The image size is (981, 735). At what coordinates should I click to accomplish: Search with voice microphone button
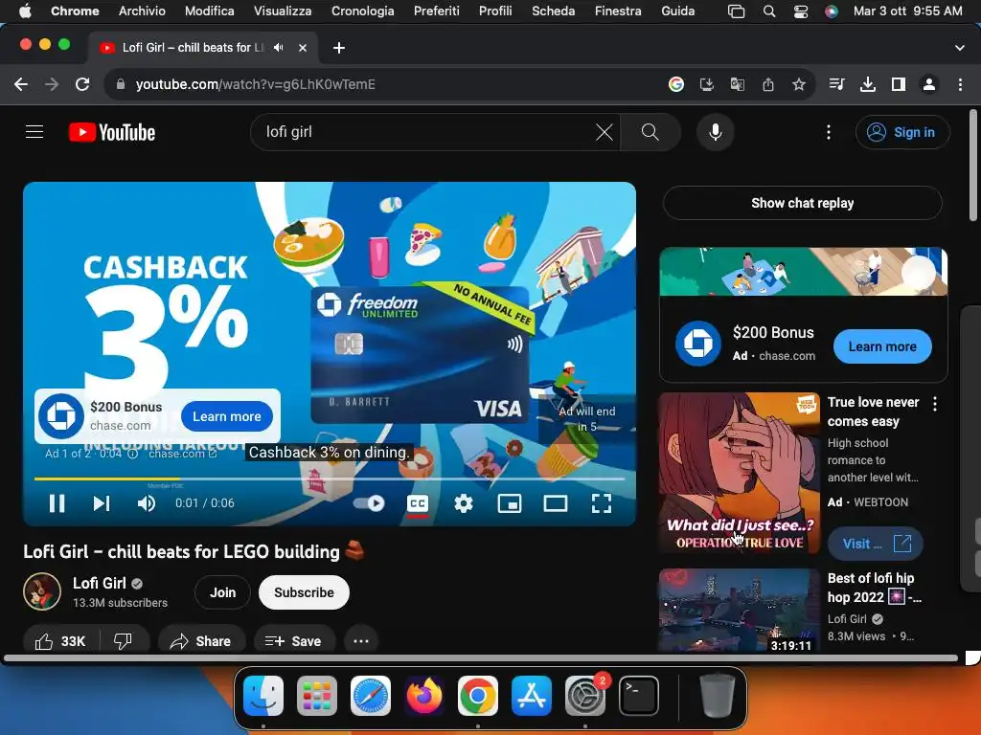click(715, 132)
